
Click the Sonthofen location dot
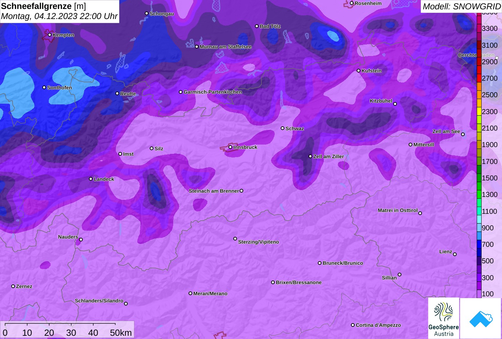44,88
